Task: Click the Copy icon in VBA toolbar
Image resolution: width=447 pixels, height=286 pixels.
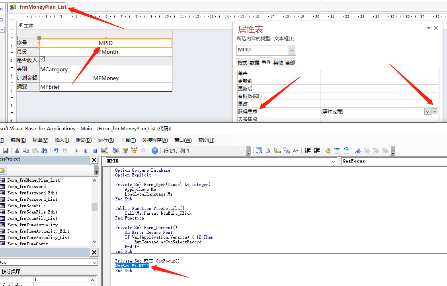Action: (x=26, y=151)
